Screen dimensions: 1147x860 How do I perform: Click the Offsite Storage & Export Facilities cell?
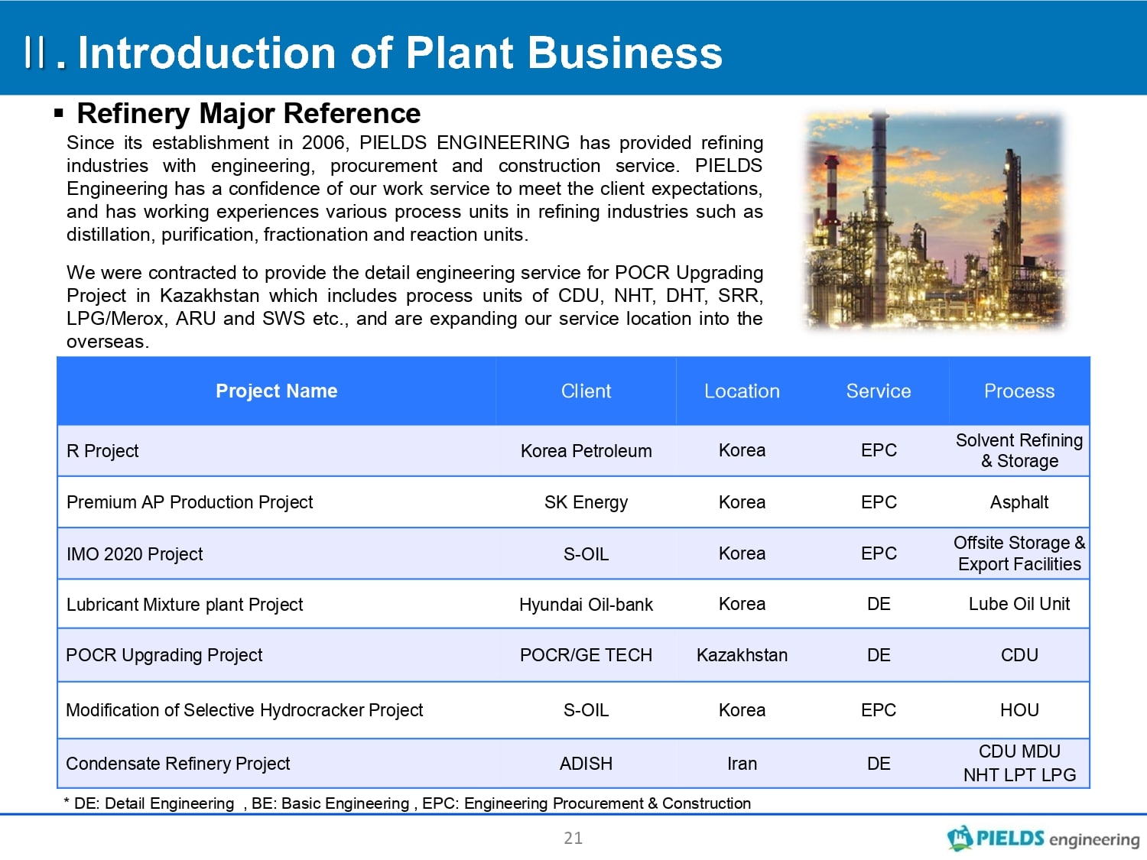click(x=1019, y=553)
